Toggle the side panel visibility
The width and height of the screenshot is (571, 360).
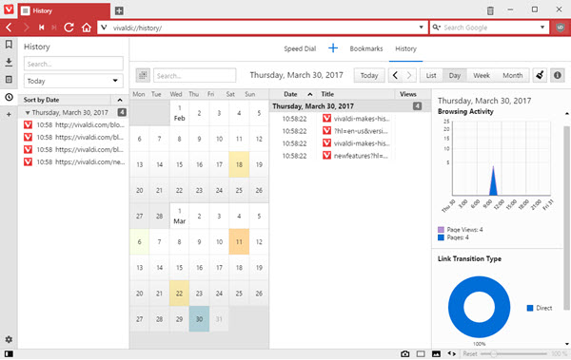pyautogui.click(x=9, y=353)
